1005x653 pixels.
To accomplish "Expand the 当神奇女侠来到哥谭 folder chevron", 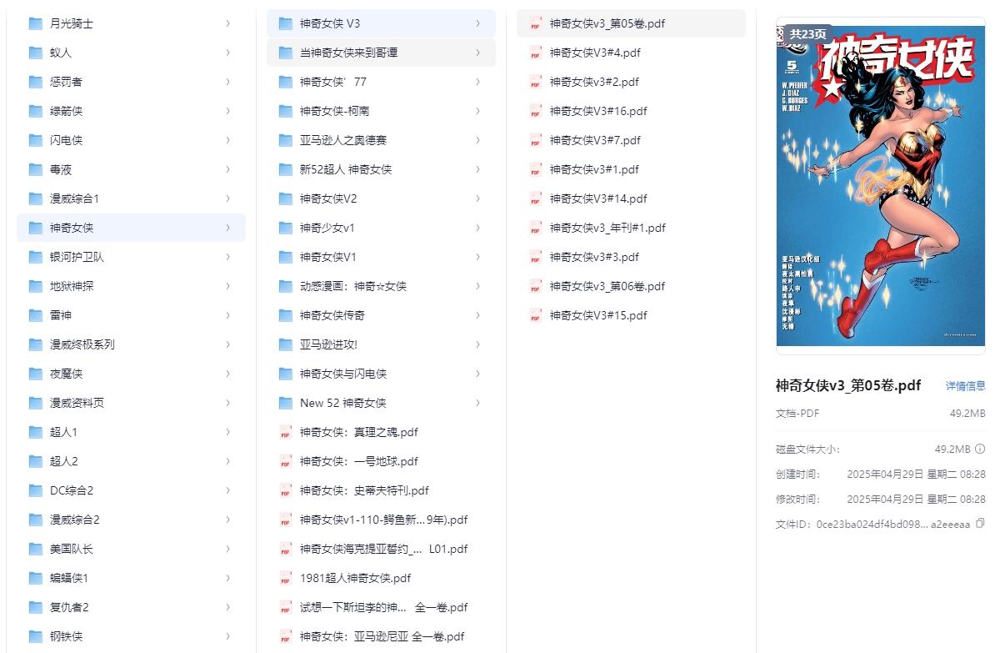I will [477, 53].
